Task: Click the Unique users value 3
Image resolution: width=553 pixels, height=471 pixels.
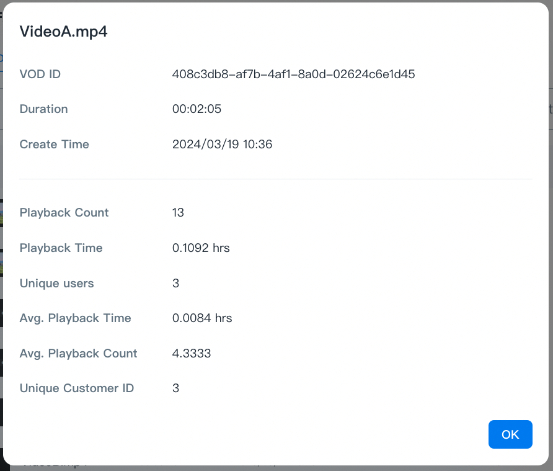Action: pyautogui.click(x=175, y=284)
